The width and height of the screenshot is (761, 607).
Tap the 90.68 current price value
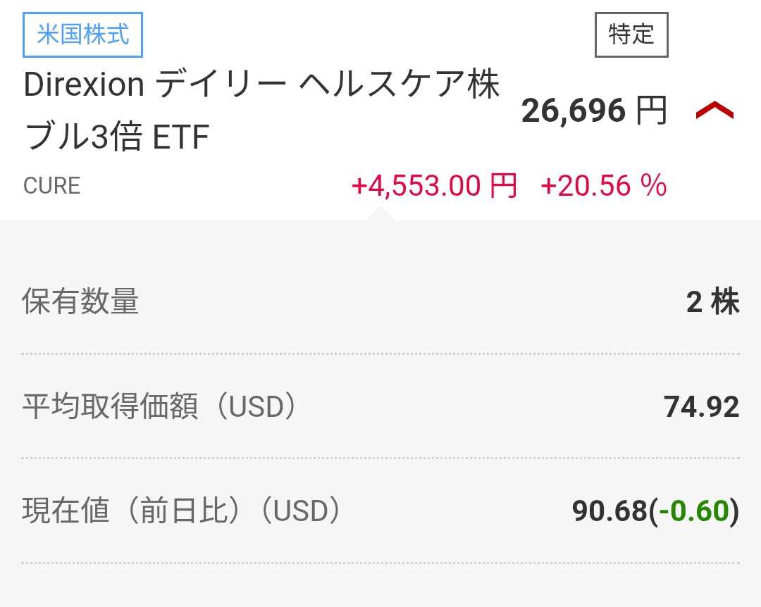[x=609, y=511]
